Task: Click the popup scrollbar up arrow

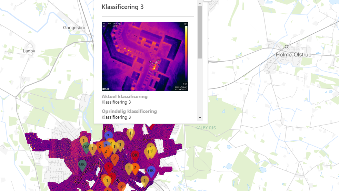Action: pyautogui.click(x=200, y=3)
